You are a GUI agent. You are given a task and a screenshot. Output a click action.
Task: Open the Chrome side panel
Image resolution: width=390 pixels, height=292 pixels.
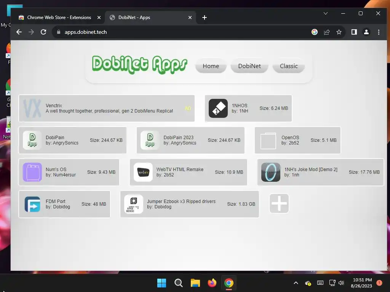coord(354,32)
